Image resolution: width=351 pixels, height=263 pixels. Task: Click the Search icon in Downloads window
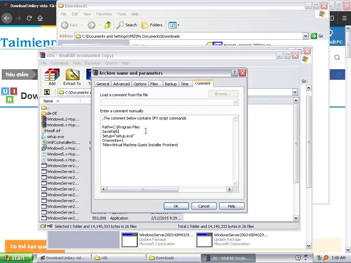coord(126,25)
